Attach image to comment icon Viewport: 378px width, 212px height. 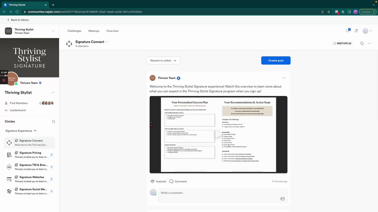click(x=283, y=199)
